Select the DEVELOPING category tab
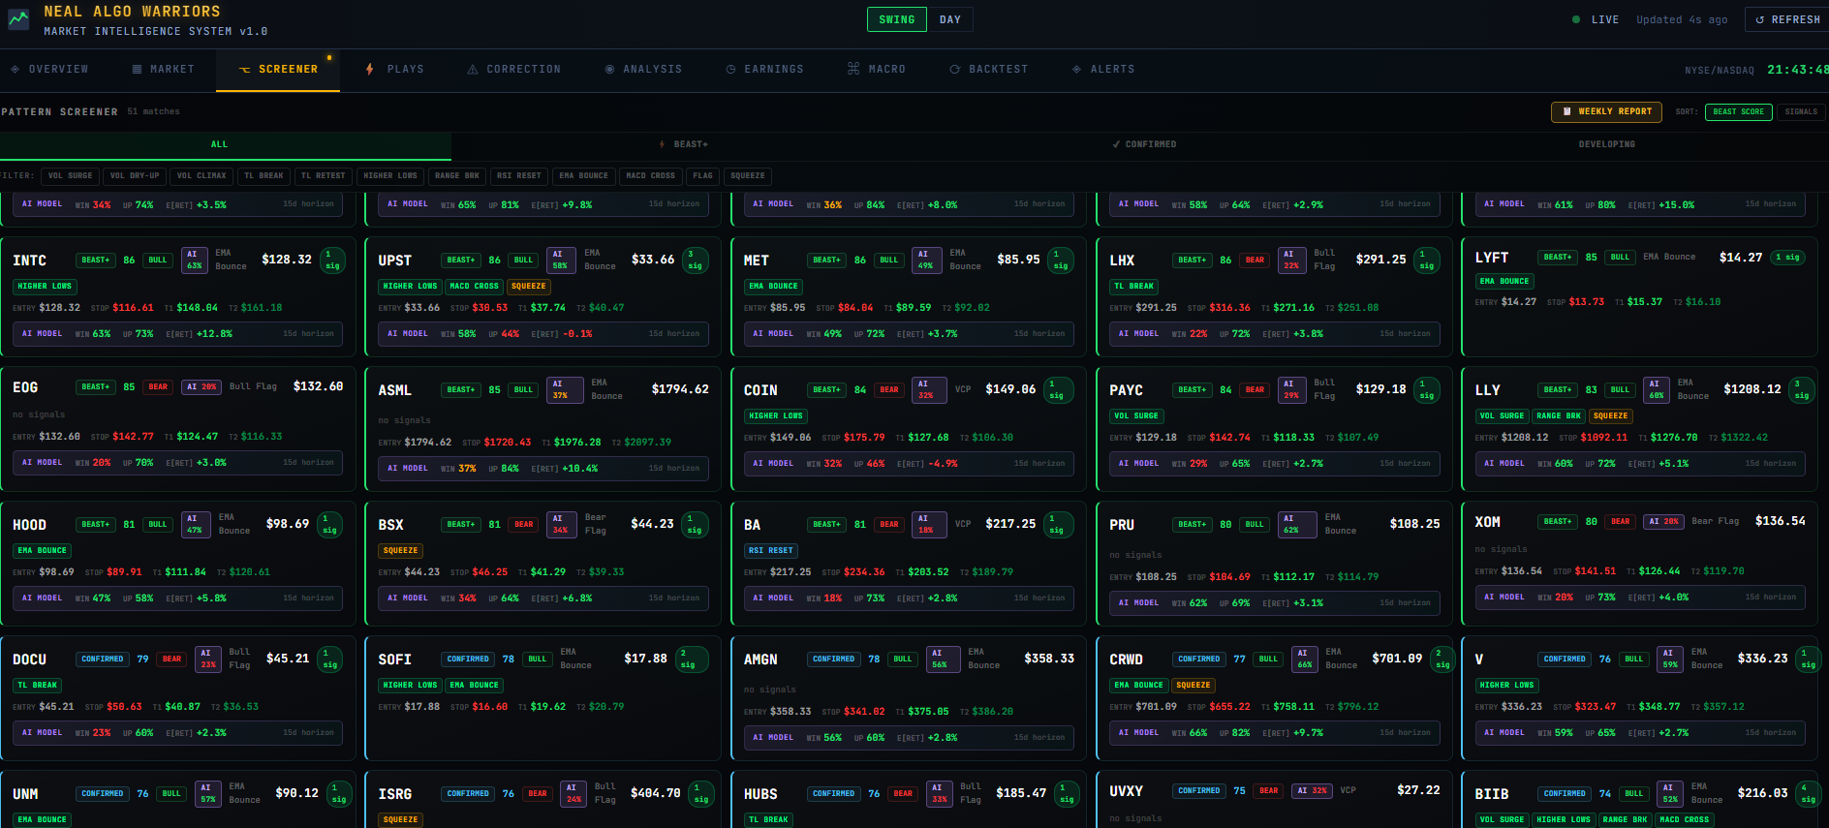 [x=1606, y=144]
